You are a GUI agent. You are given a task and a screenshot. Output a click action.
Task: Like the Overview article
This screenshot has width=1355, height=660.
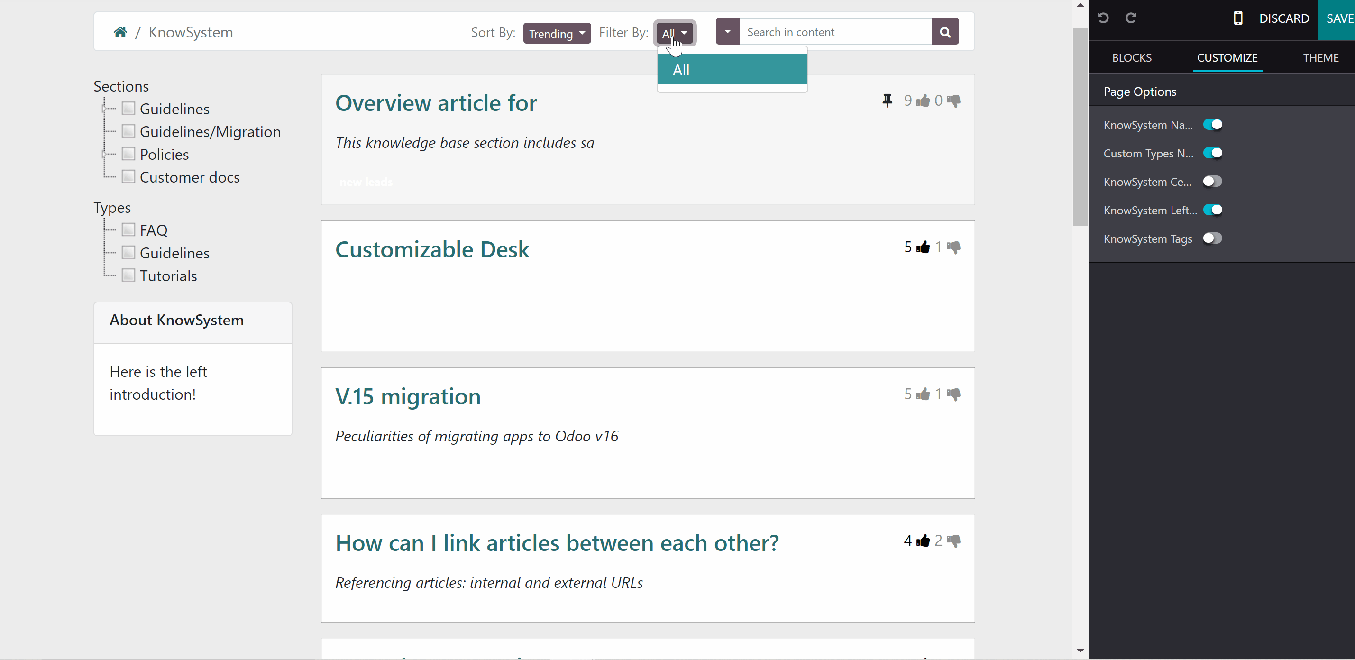click(x=923, y=101)
